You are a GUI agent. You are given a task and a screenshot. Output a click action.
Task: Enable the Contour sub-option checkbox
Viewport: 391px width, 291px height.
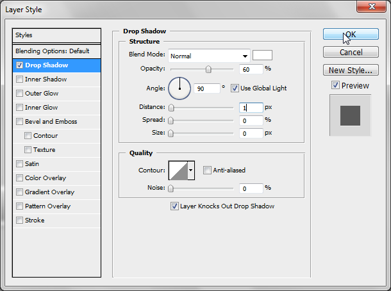coord(28,136)
